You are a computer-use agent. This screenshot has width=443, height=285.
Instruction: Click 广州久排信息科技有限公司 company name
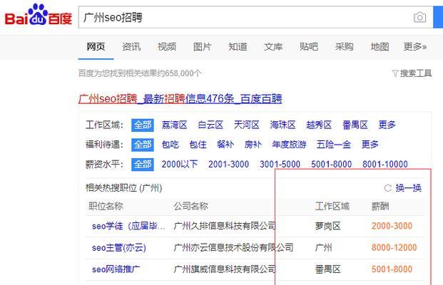[x=225, y=226]
